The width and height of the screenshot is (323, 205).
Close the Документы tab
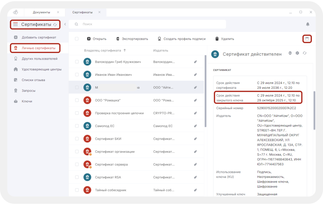(58, 12)
